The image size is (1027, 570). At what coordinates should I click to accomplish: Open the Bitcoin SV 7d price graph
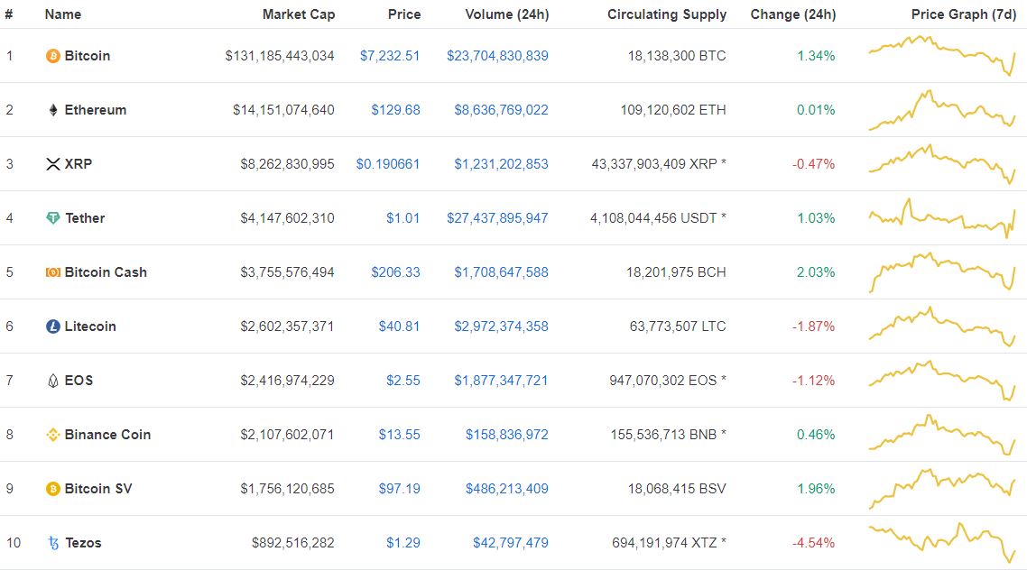[942, 488]
